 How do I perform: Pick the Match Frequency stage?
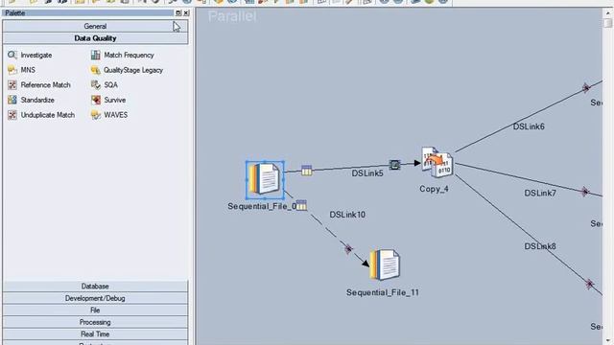click(123, 56)
